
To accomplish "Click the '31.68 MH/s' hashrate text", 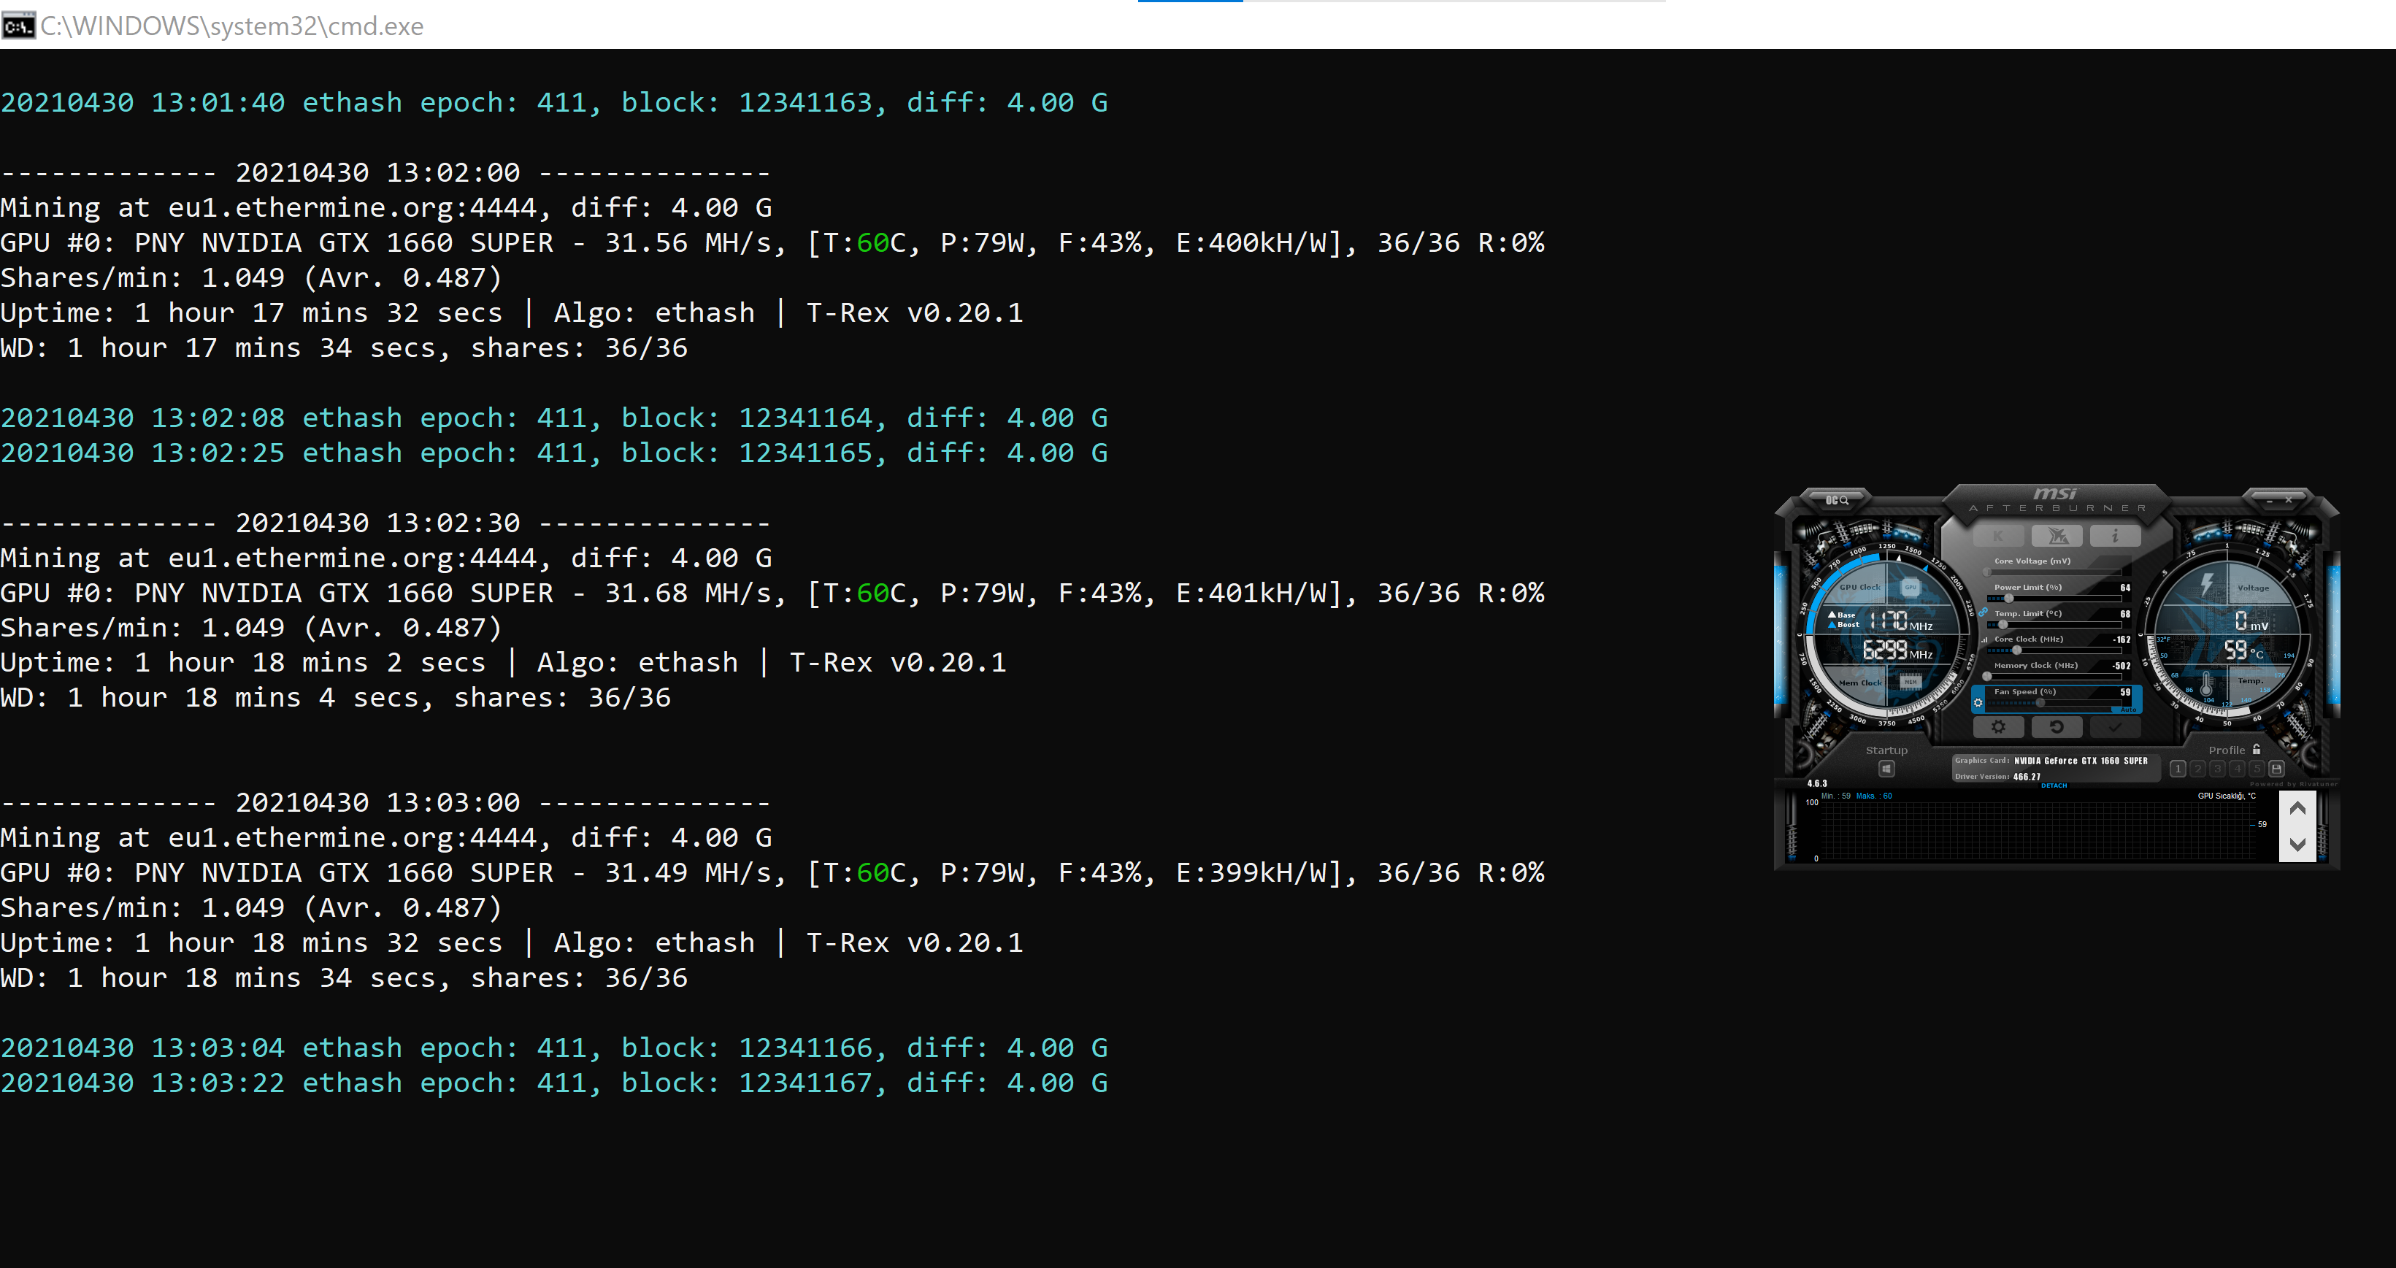I will (689, 593).
